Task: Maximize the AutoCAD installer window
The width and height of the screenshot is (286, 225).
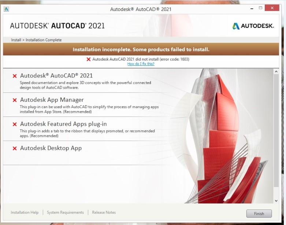Action: point(260,8)
